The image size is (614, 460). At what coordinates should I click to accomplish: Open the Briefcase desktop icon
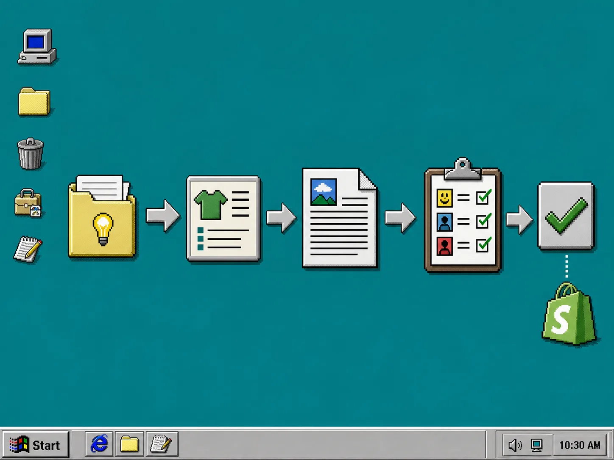(28, 203)
